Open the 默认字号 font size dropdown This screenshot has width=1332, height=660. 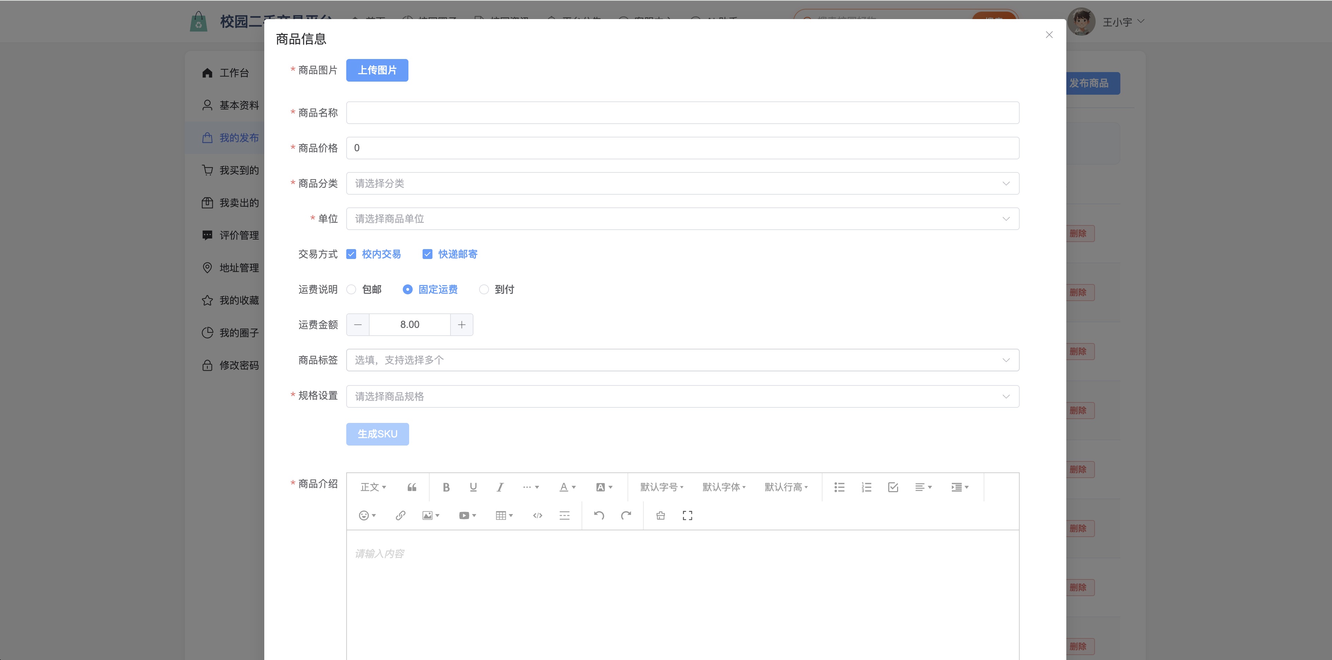click(x=662, y=487)
